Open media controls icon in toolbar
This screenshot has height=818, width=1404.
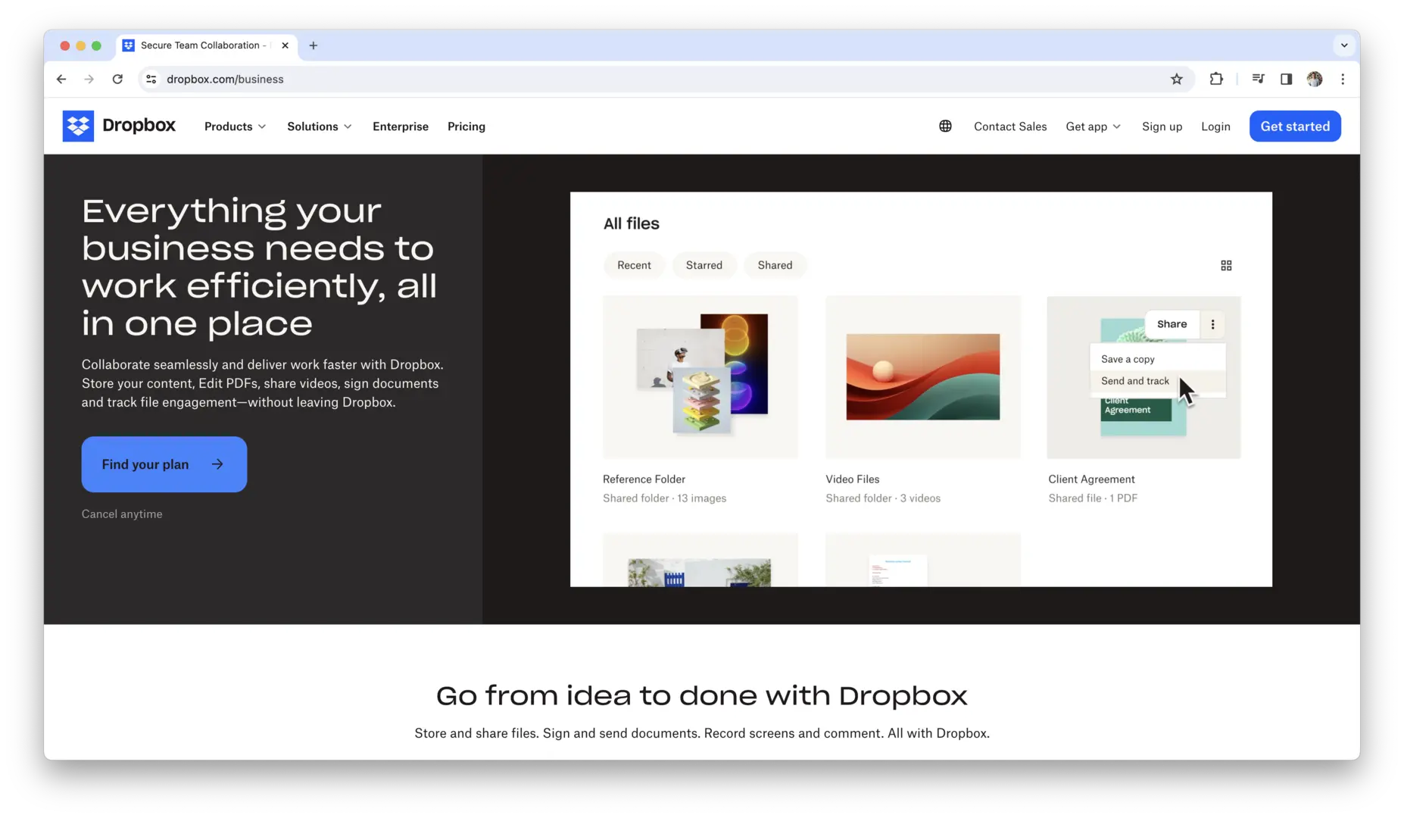point(1258,80)
